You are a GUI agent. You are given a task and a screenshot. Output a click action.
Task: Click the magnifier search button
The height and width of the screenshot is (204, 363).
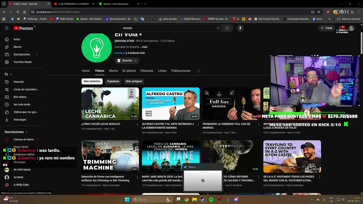[x=227, y=28]
